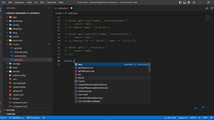
Task: Toggle the bottom panel layout icon
Action: click(x=184, y=2)
